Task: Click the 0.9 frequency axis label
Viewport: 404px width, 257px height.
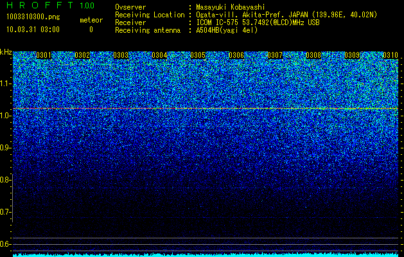Action: (5, 148)
